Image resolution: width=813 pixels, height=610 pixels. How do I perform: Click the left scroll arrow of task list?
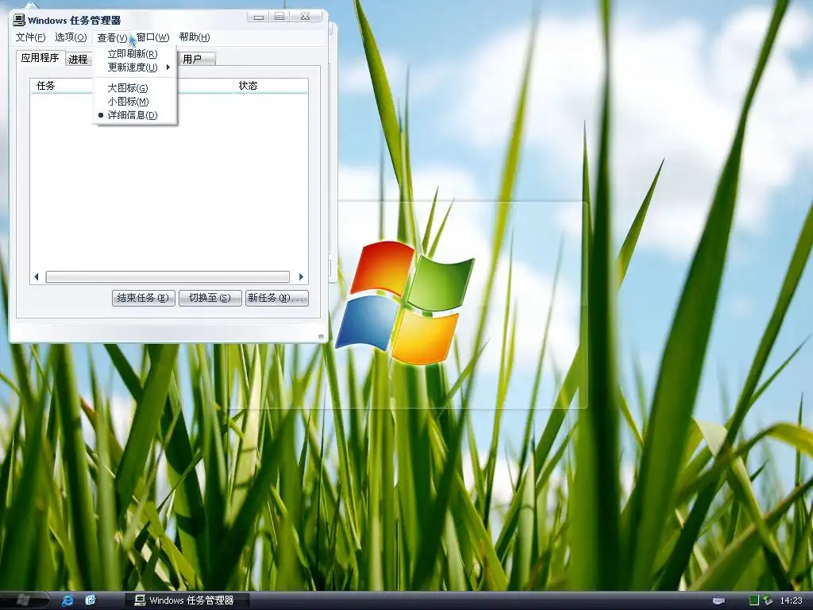click(37, 277)
